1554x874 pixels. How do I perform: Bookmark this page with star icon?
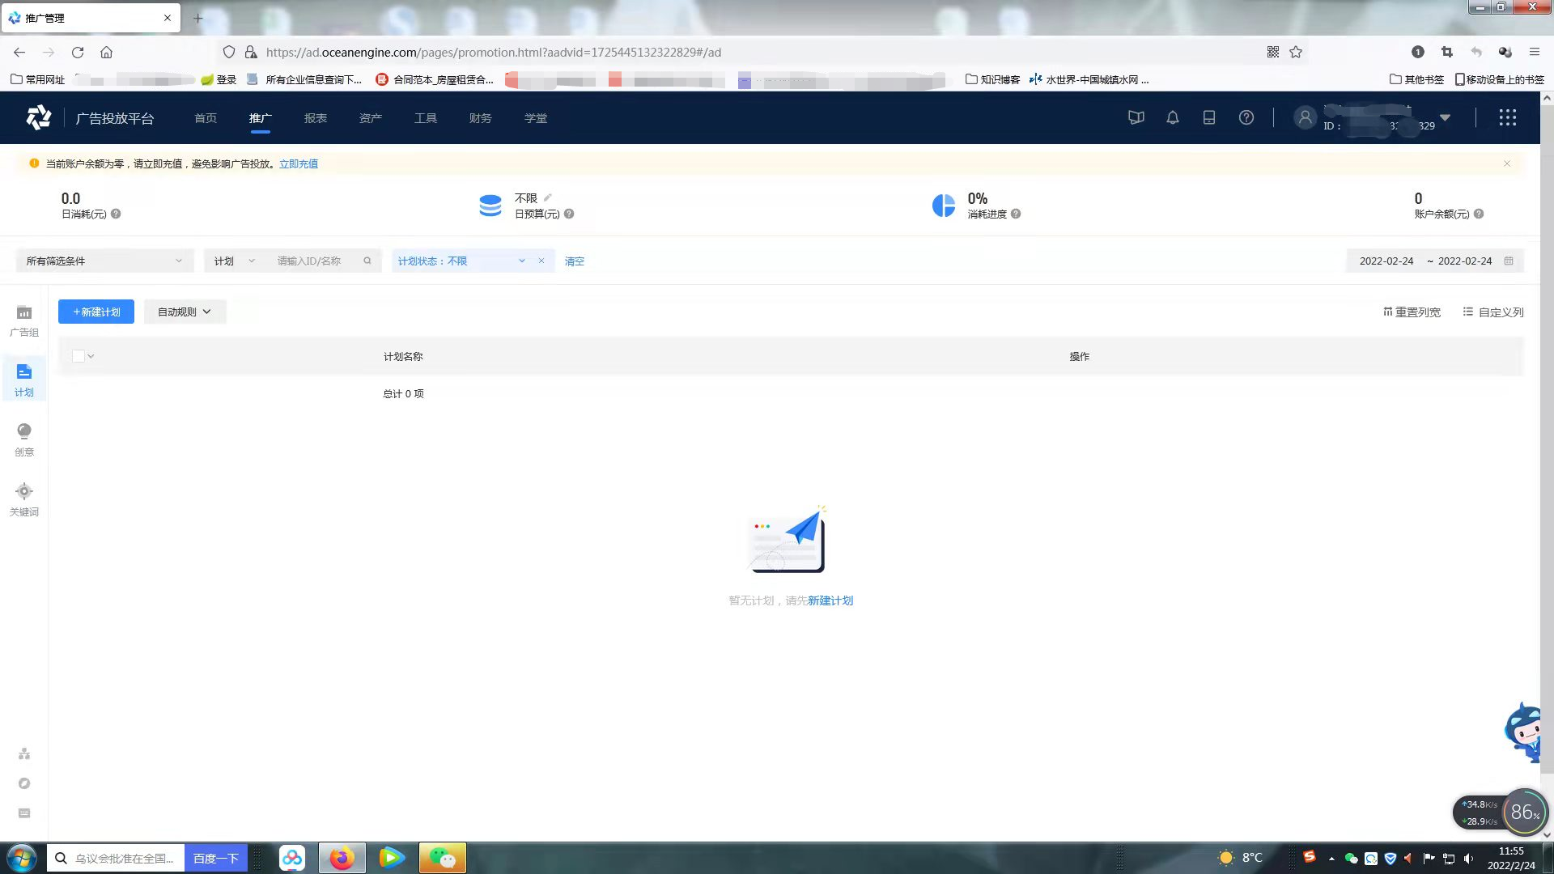(1296, 53)
